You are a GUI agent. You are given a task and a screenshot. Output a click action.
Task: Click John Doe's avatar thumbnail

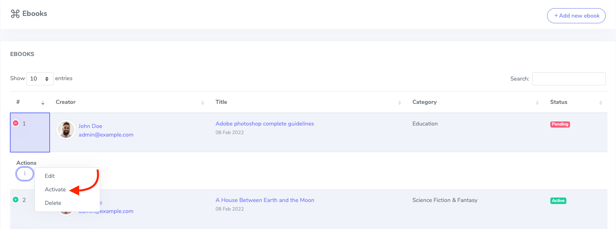click(x=66, y=130)
